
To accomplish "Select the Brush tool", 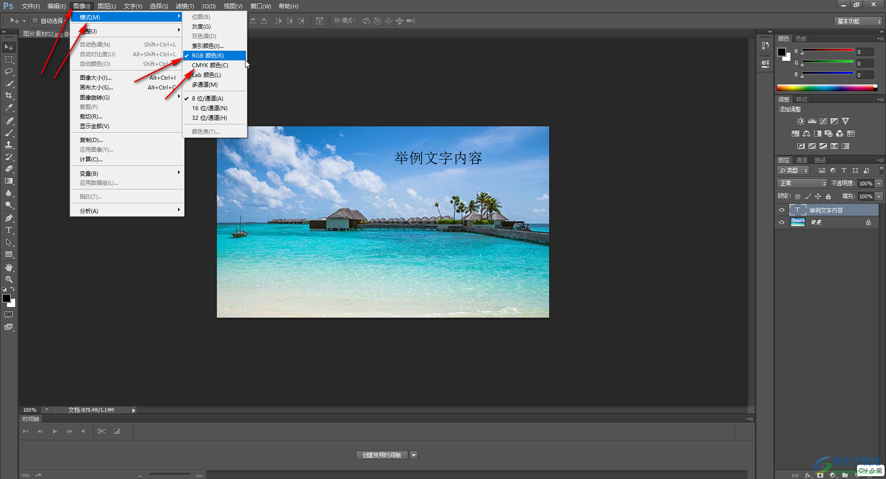I will tap(9, 133).
